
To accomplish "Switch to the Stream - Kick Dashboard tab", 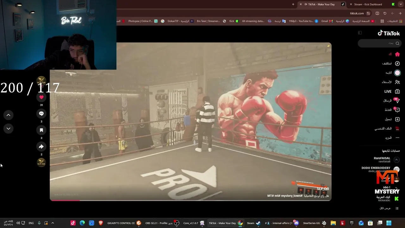I will click(372, 4).
